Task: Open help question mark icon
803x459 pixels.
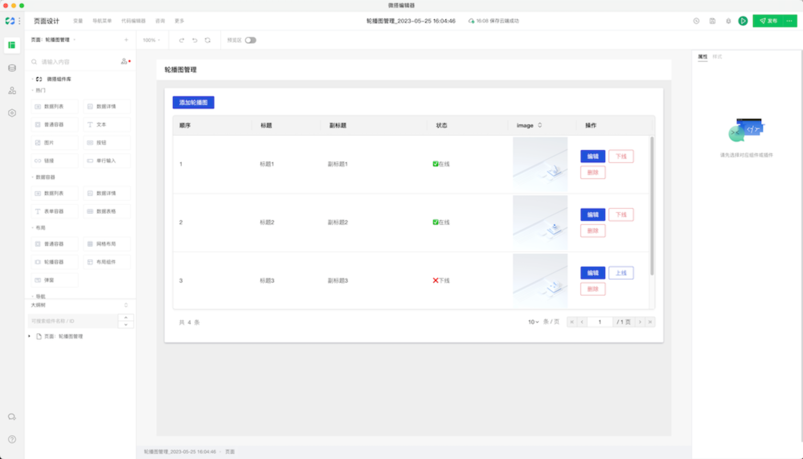Action: coord(12,439)
